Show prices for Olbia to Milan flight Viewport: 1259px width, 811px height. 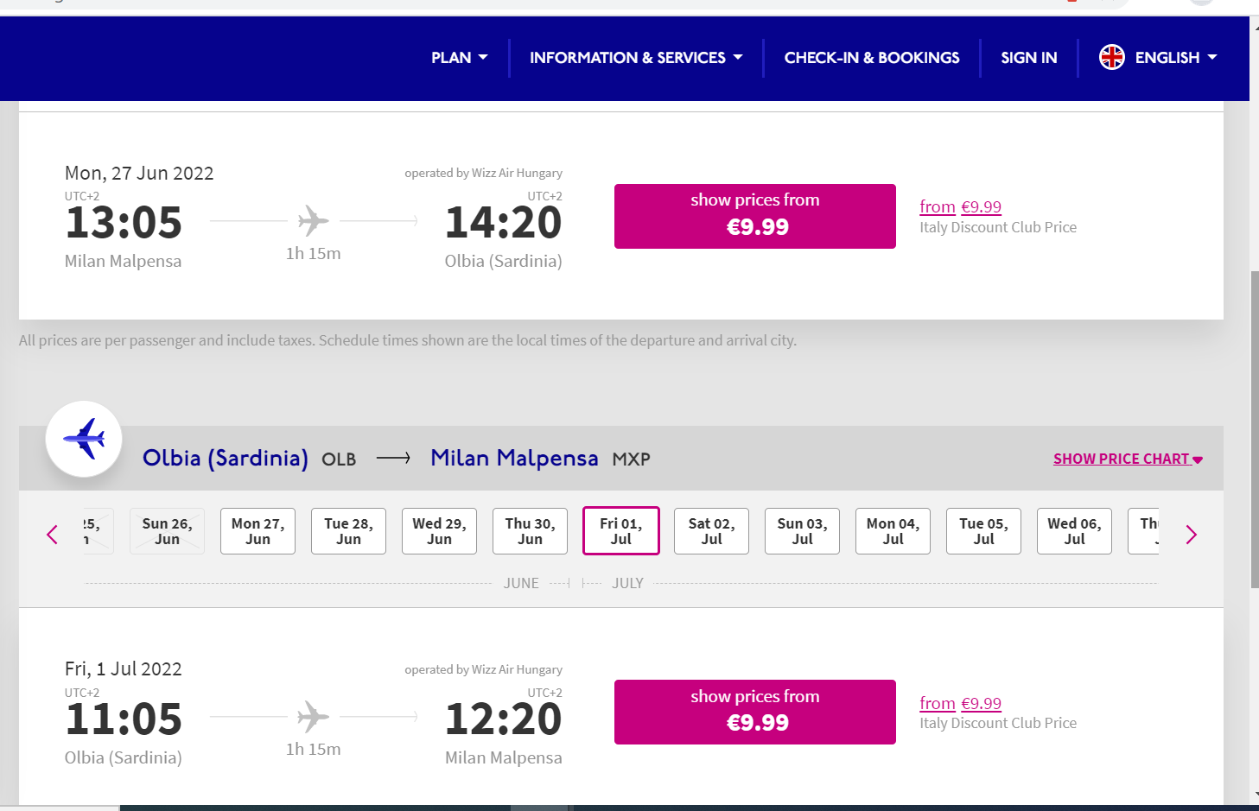point(755,712)
